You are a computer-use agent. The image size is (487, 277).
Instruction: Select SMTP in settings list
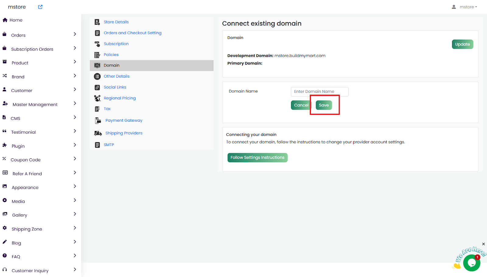[109, 145]
